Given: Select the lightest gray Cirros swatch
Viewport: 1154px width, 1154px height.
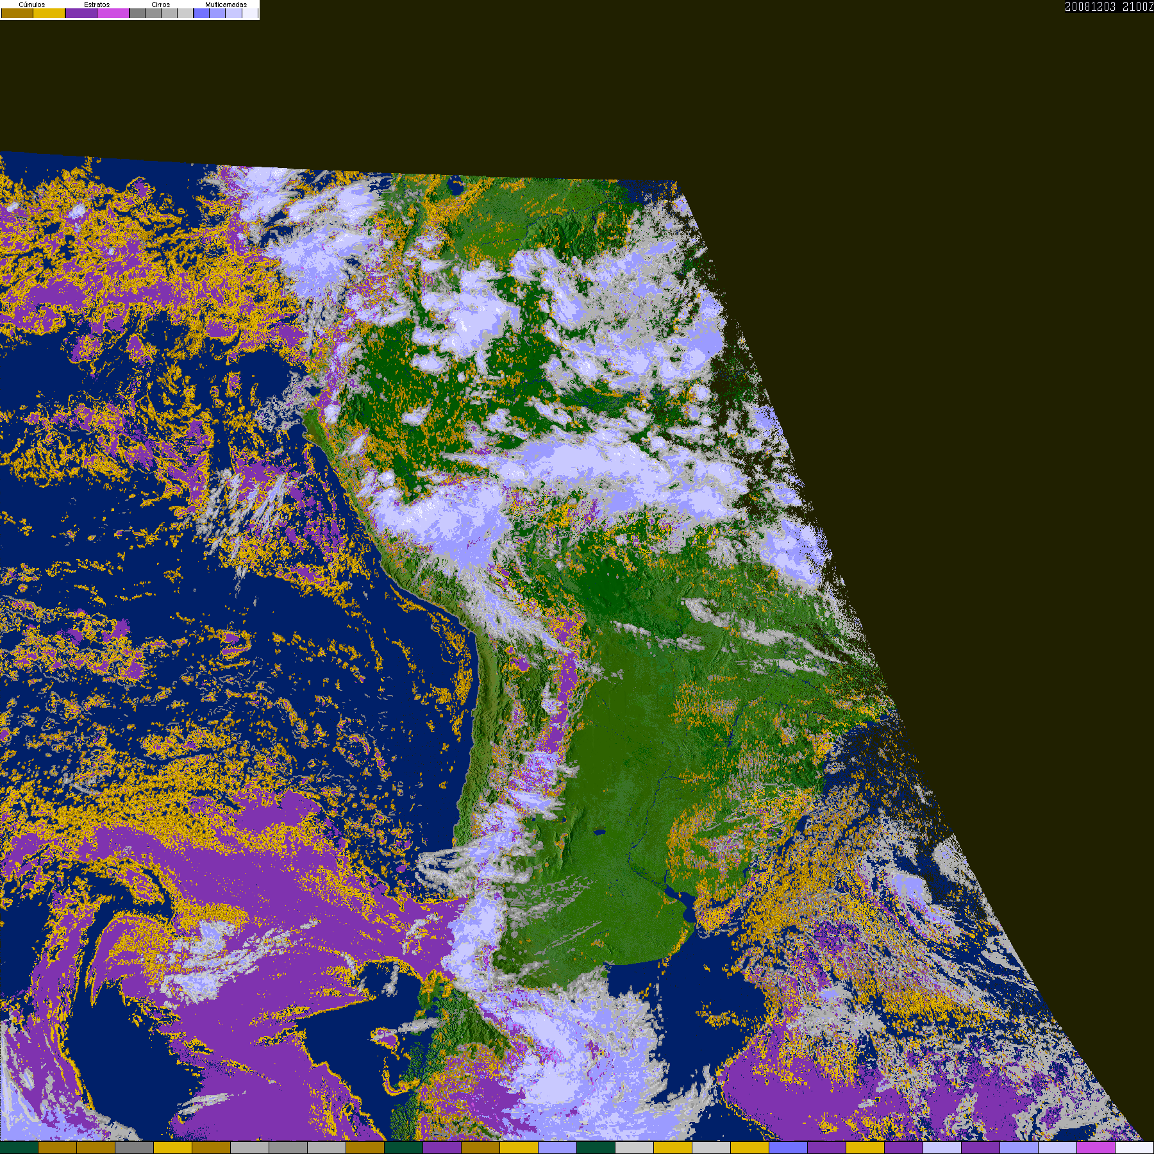Looking at the screenshot, I should pyautogui.click(x=185, y=13).
